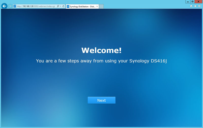Click text 'You are a few steps away'

pyautogui.click(x=64, y=61)
